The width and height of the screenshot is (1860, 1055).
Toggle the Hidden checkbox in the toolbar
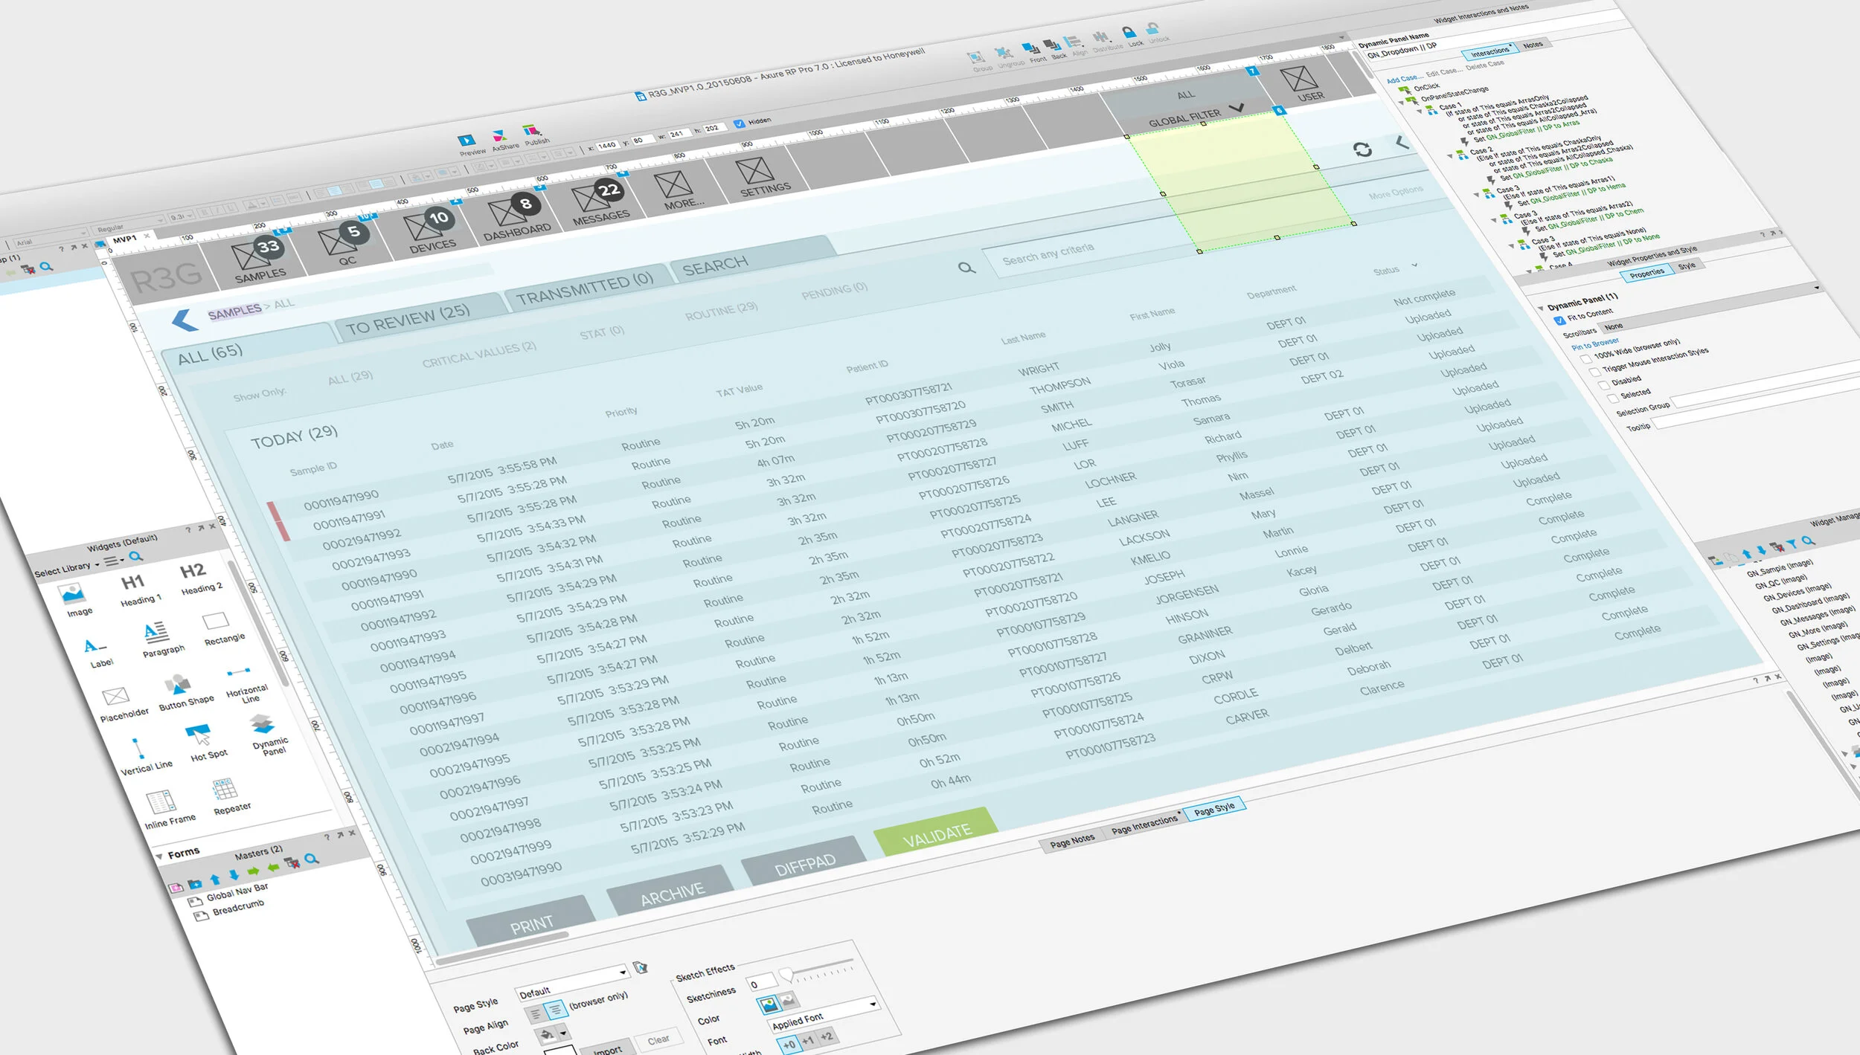[739, 124]
